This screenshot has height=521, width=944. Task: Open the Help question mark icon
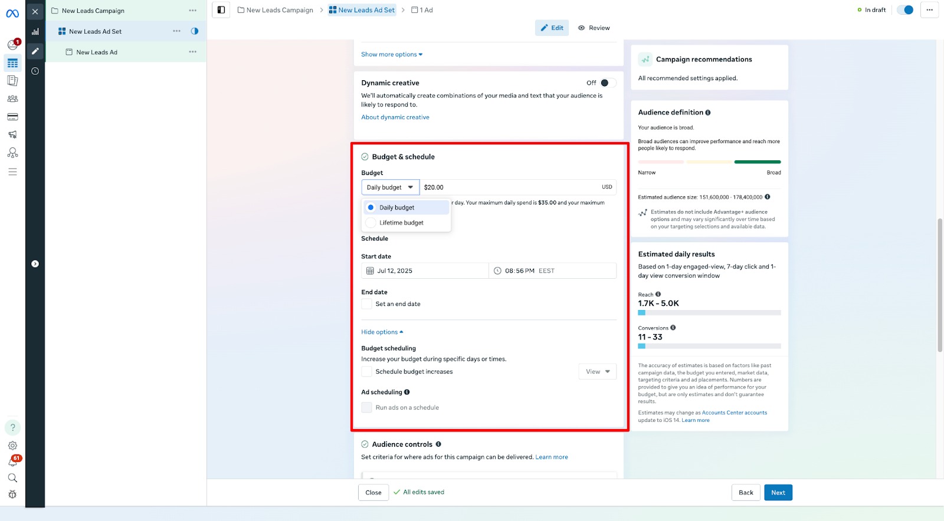(12, 427)
